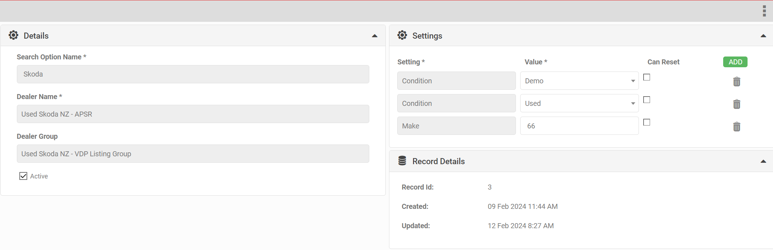Click the Dealer Group field
This screenshot has height=250, width=773.
pos(193,153)
